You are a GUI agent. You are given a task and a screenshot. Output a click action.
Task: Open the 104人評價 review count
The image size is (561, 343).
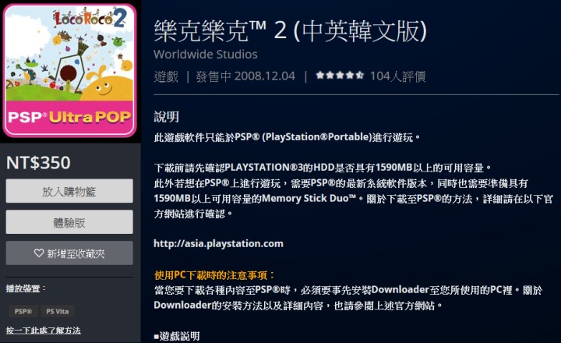(397, 76)
